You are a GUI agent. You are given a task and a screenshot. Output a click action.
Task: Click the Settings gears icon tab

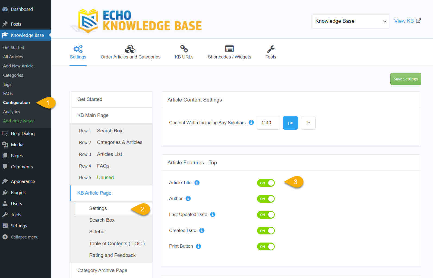(78, 49)
